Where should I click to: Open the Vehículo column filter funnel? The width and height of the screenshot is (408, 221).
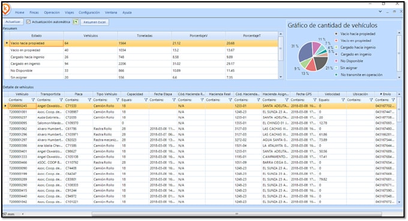pyautogui.click(x=33, y=100)
